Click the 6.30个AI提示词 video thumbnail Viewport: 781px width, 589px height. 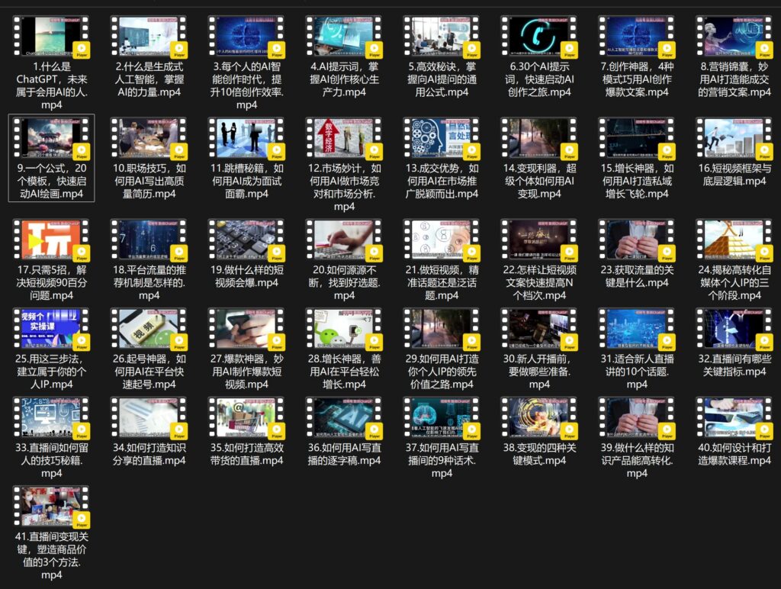[x=539, y=37]
